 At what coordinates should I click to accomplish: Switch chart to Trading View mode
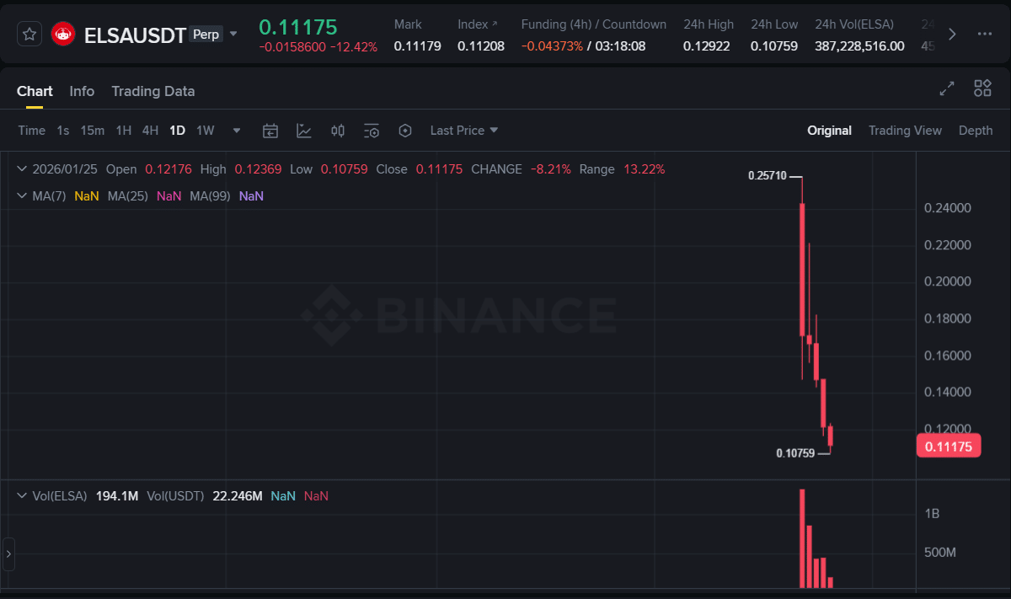905,131
